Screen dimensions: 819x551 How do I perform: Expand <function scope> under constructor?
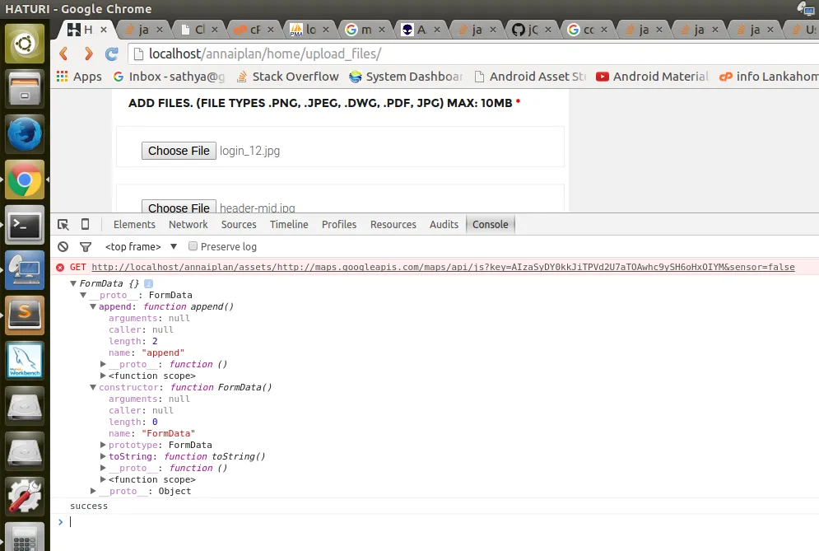103,479
